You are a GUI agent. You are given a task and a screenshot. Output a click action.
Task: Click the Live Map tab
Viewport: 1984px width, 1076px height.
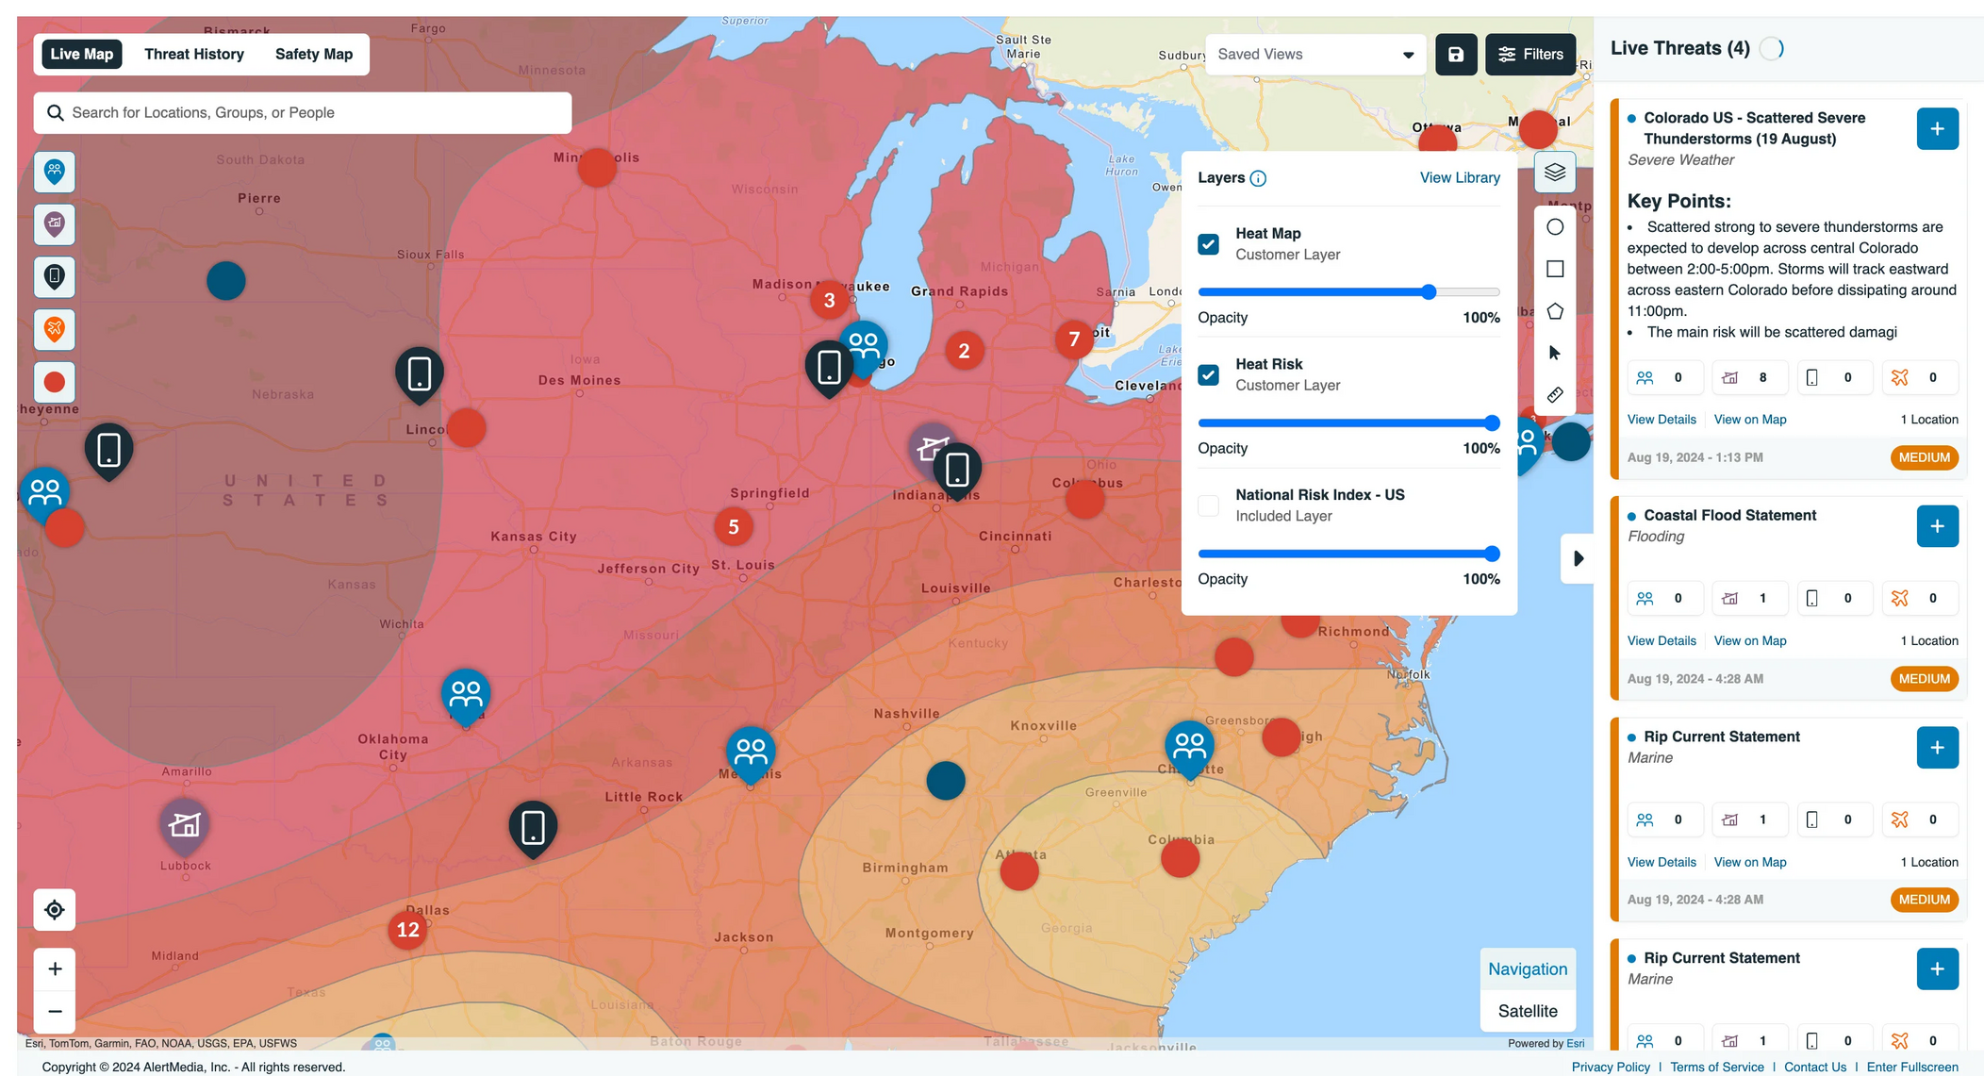(81, 53)
